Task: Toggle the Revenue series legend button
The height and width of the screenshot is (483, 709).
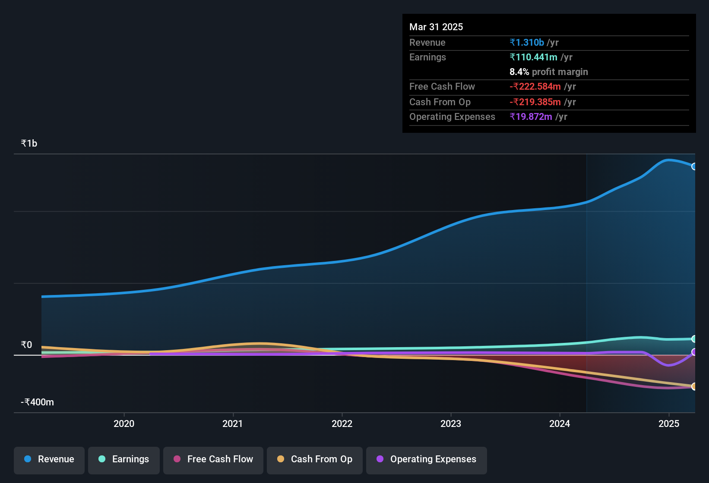Action: tap(49, 459)
